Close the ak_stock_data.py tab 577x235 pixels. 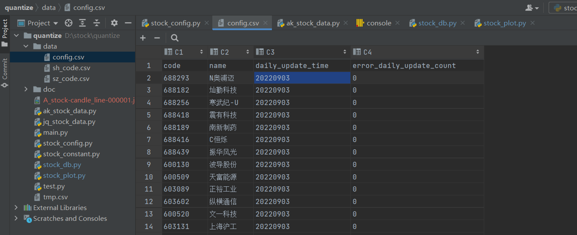point(346,23)
